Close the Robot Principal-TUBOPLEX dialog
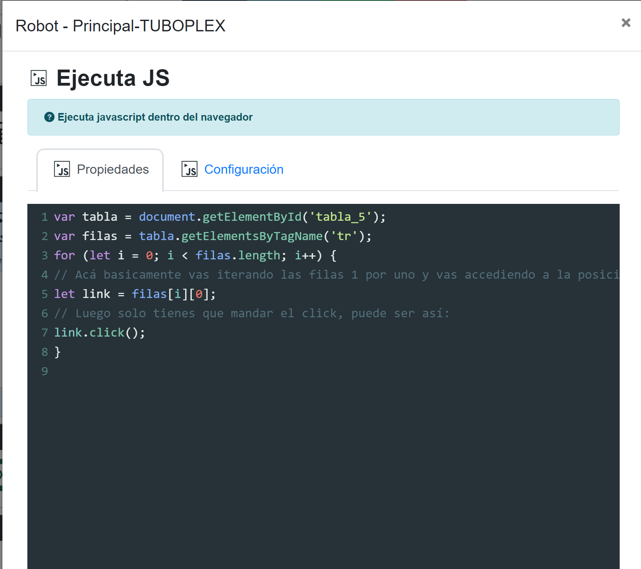The image size is (641, 569). (x=625, y=23)
